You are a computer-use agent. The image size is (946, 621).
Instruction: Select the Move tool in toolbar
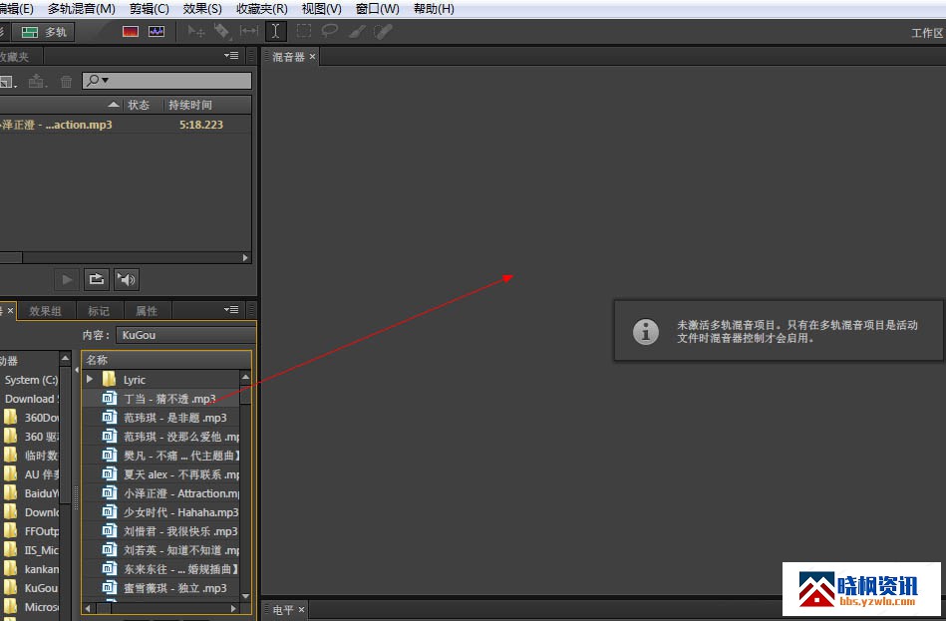(x=196, y=31)
